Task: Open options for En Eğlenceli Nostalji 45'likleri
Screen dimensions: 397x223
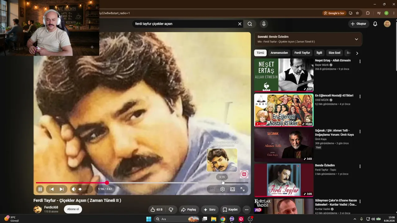Action: pyautogui.click(x=360, y=96)
